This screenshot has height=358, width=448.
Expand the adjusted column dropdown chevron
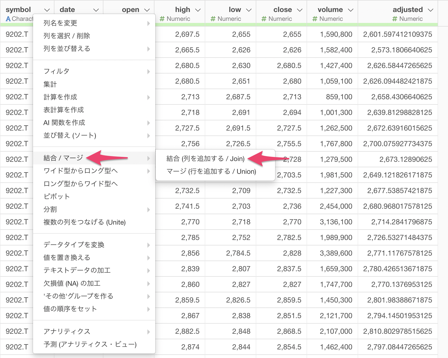[x=431, y=10]
